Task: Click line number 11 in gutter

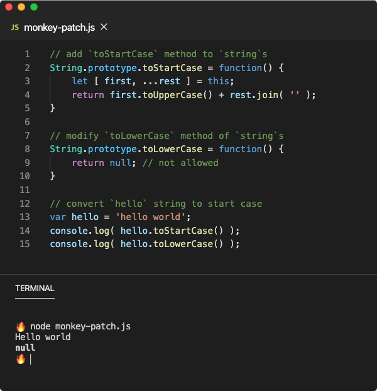Action: 25,190
